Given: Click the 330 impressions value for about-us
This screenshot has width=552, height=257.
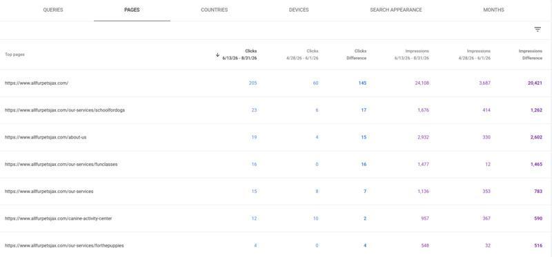Looking at the screenshot, I should tap(486, 137).
